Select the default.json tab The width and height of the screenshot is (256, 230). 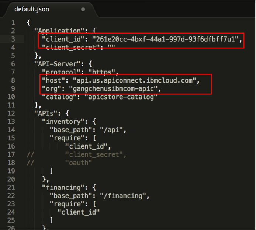click(x=49, y=9)
